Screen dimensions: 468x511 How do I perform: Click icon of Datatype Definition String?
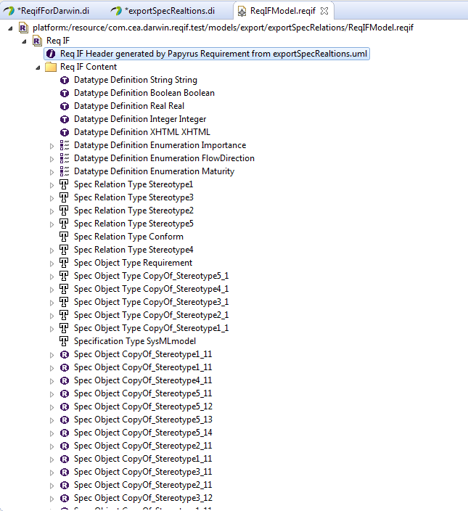coord(65,80)
